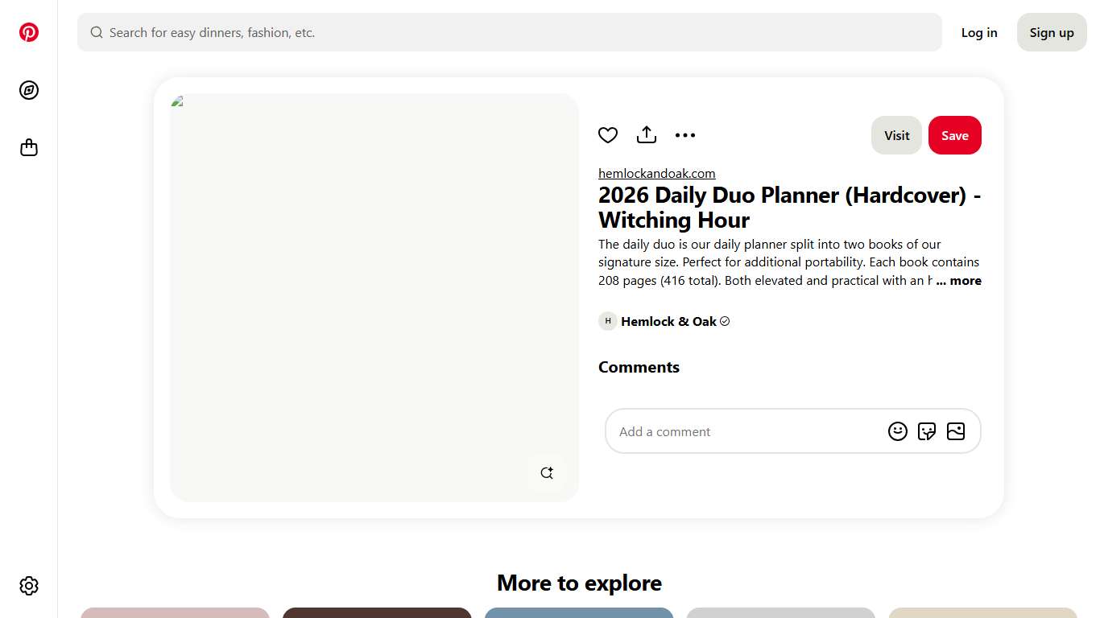Open pin options via the ellipsis menu
This screenshot has height=618, width=1100.
coord(685,134)
